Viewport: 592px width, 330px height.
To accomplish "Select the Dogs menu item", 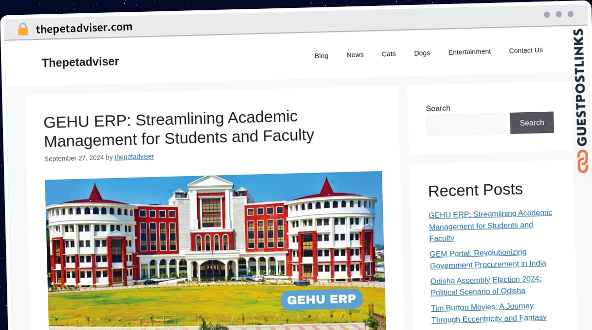I will (422, 53).
